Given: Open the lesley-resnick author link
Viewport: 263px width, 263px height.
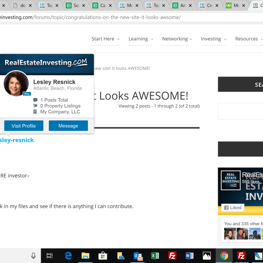Looking at the screenshot, I should [17, 140].
